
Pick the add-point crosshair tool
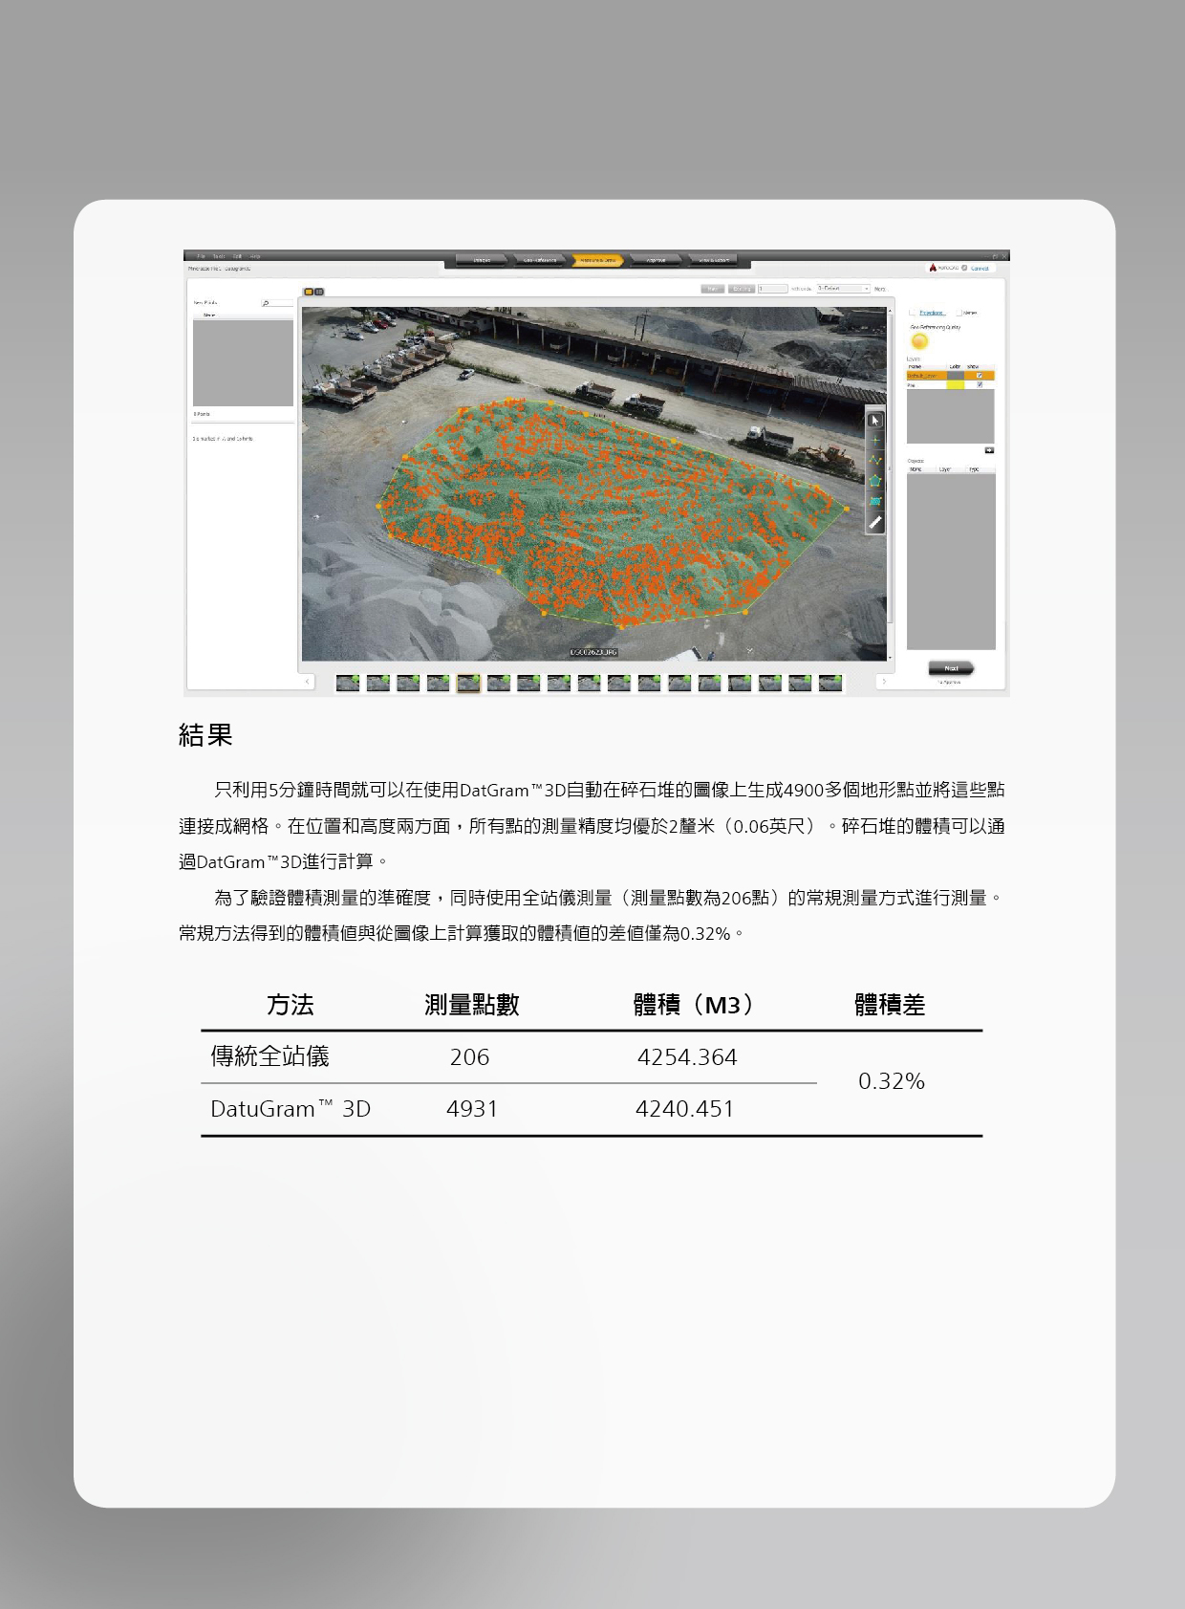tap(875, 441)
